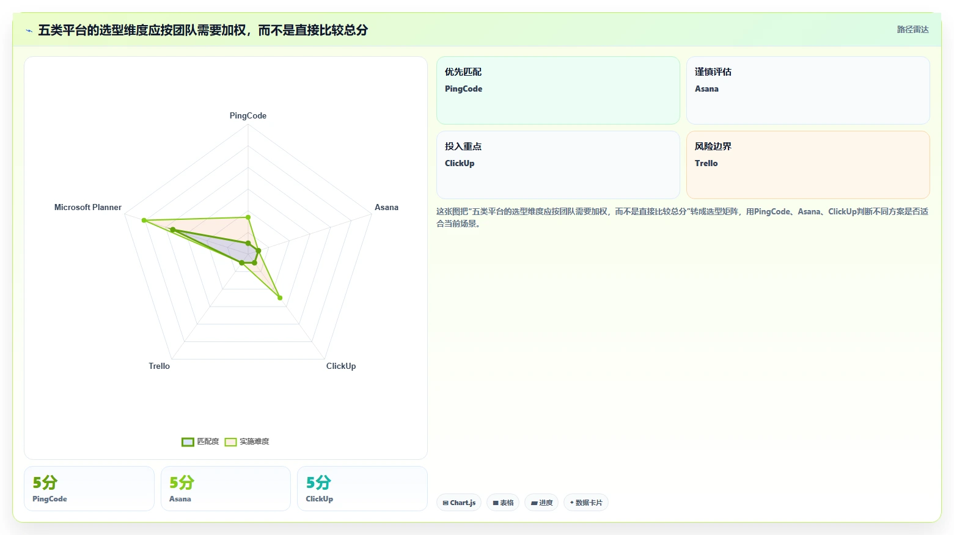This screenshot has height=535, width=954.
Task: Toggle the 实施难度 legend series
Action: 247,442
